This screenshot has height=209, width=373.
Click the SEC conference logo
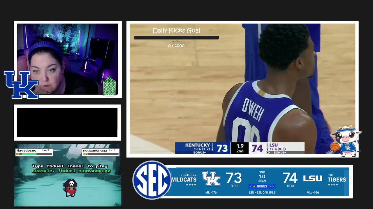pos(152,180)
